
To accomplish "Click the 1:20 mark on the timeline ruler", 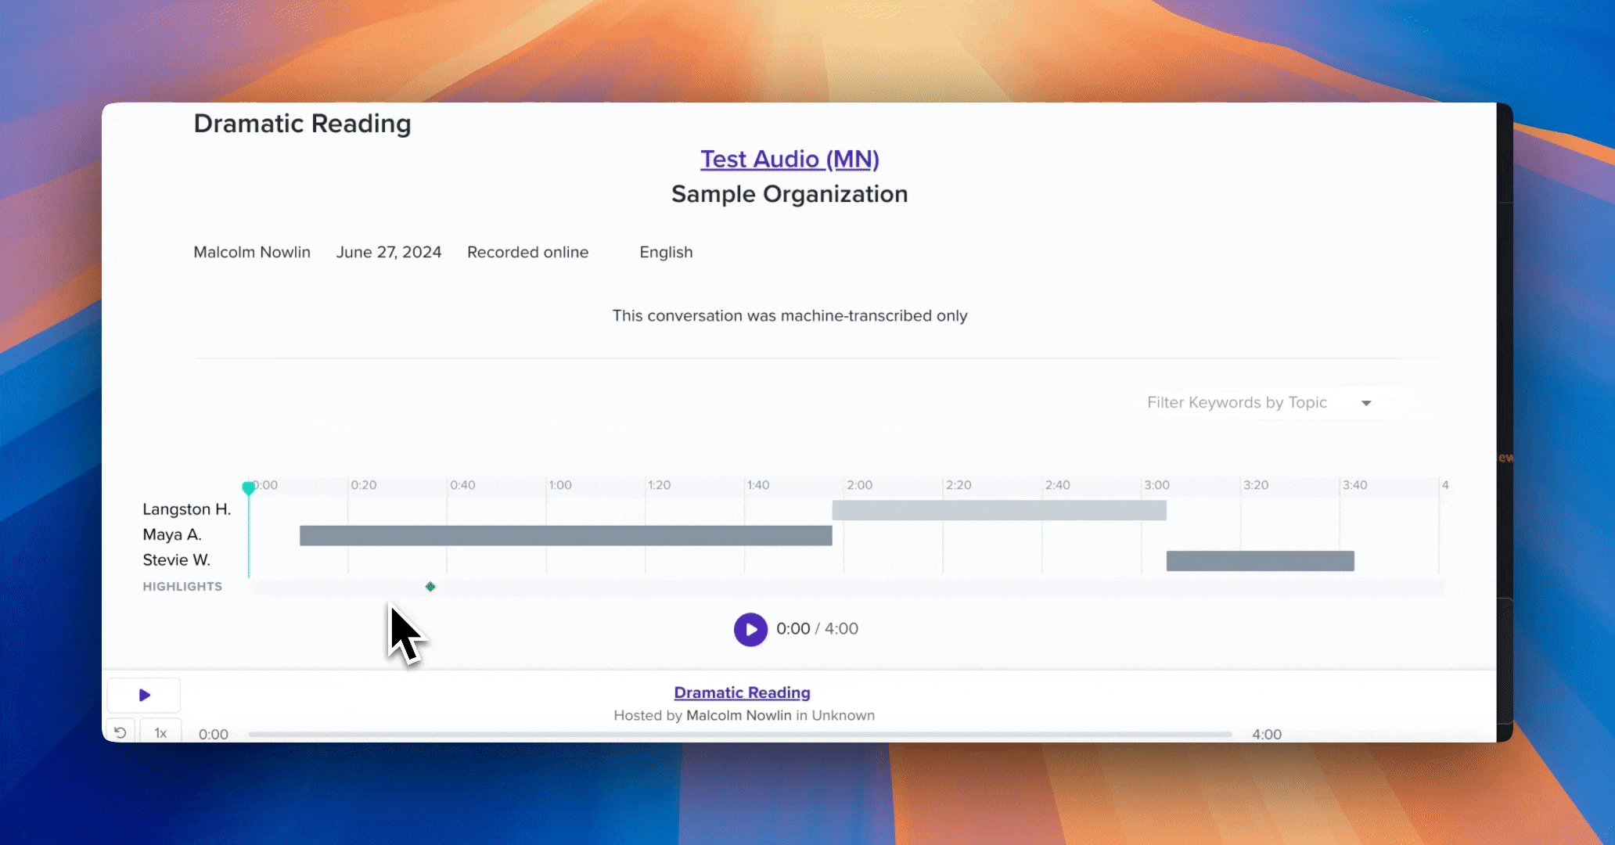I will tap(659, 485).
